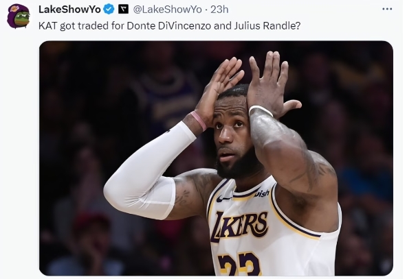Open the @LakeShowYo handle link
The height and width of the screenshot is (279, 407).
coord(168,10)
